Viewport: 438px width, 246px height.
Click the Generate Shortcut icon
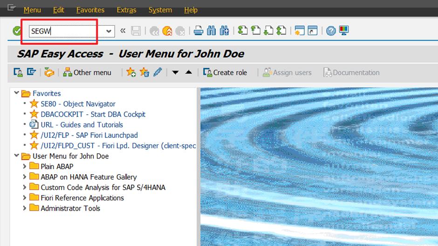313,30
